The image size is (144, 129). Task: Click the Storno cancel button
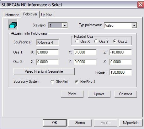(80, 123)
